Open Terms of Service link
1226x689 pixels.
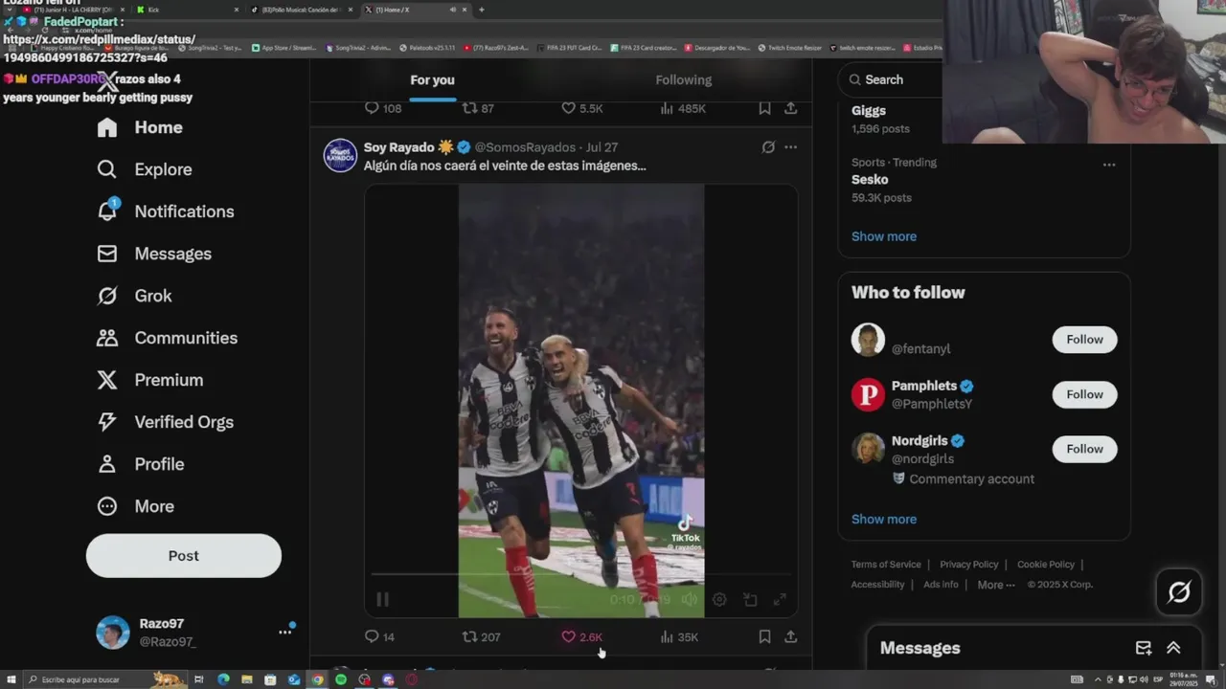click(886, 565)
